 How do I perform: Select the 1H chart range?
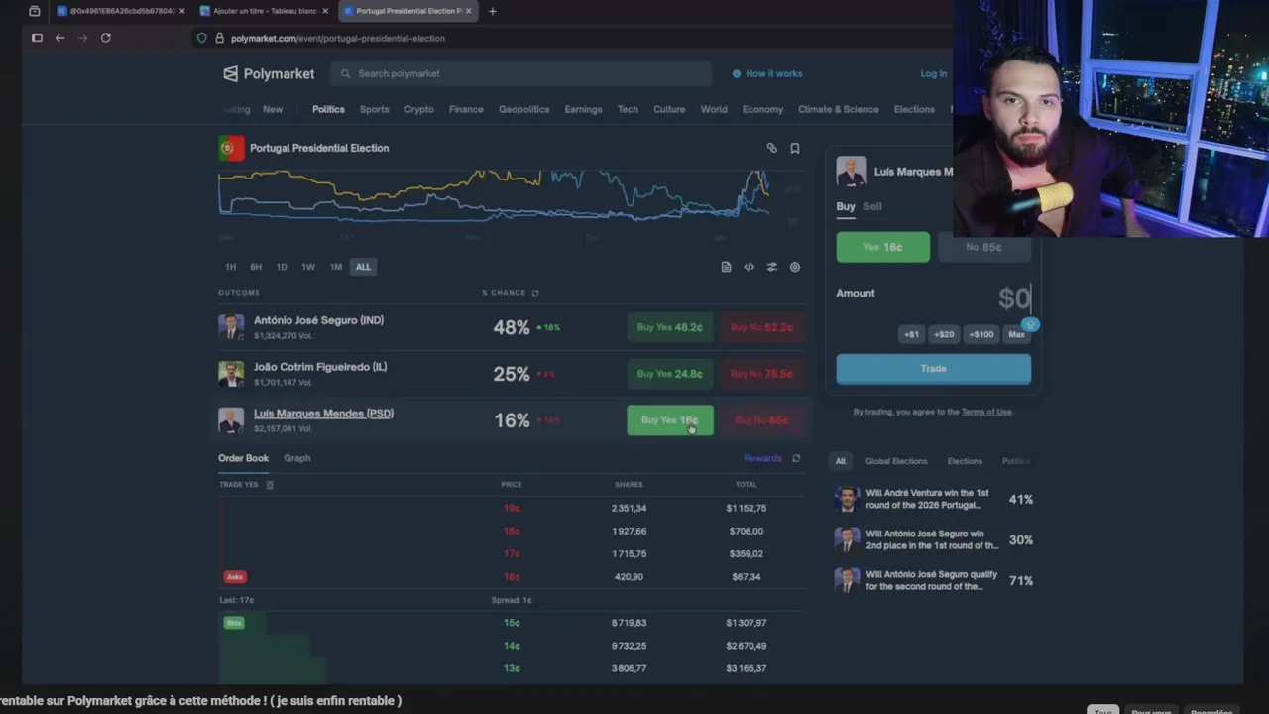pos(230,267)
